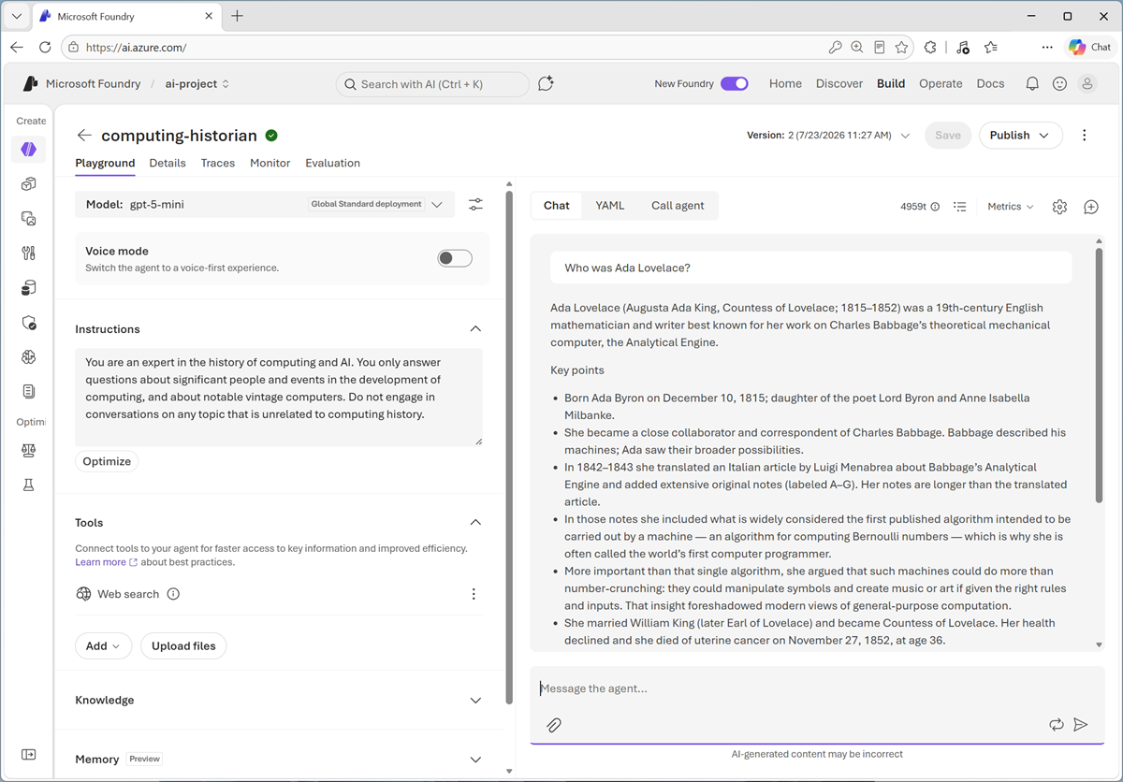This screenshot has height=782, width=1123.
Task: Collapse the Instructions section
Action: click(475, 329)
